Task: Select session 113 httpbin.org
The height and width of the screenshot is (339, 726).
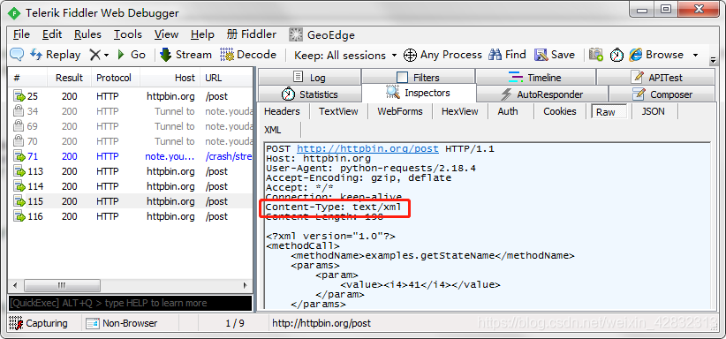Action: click(x=131, y=171)
